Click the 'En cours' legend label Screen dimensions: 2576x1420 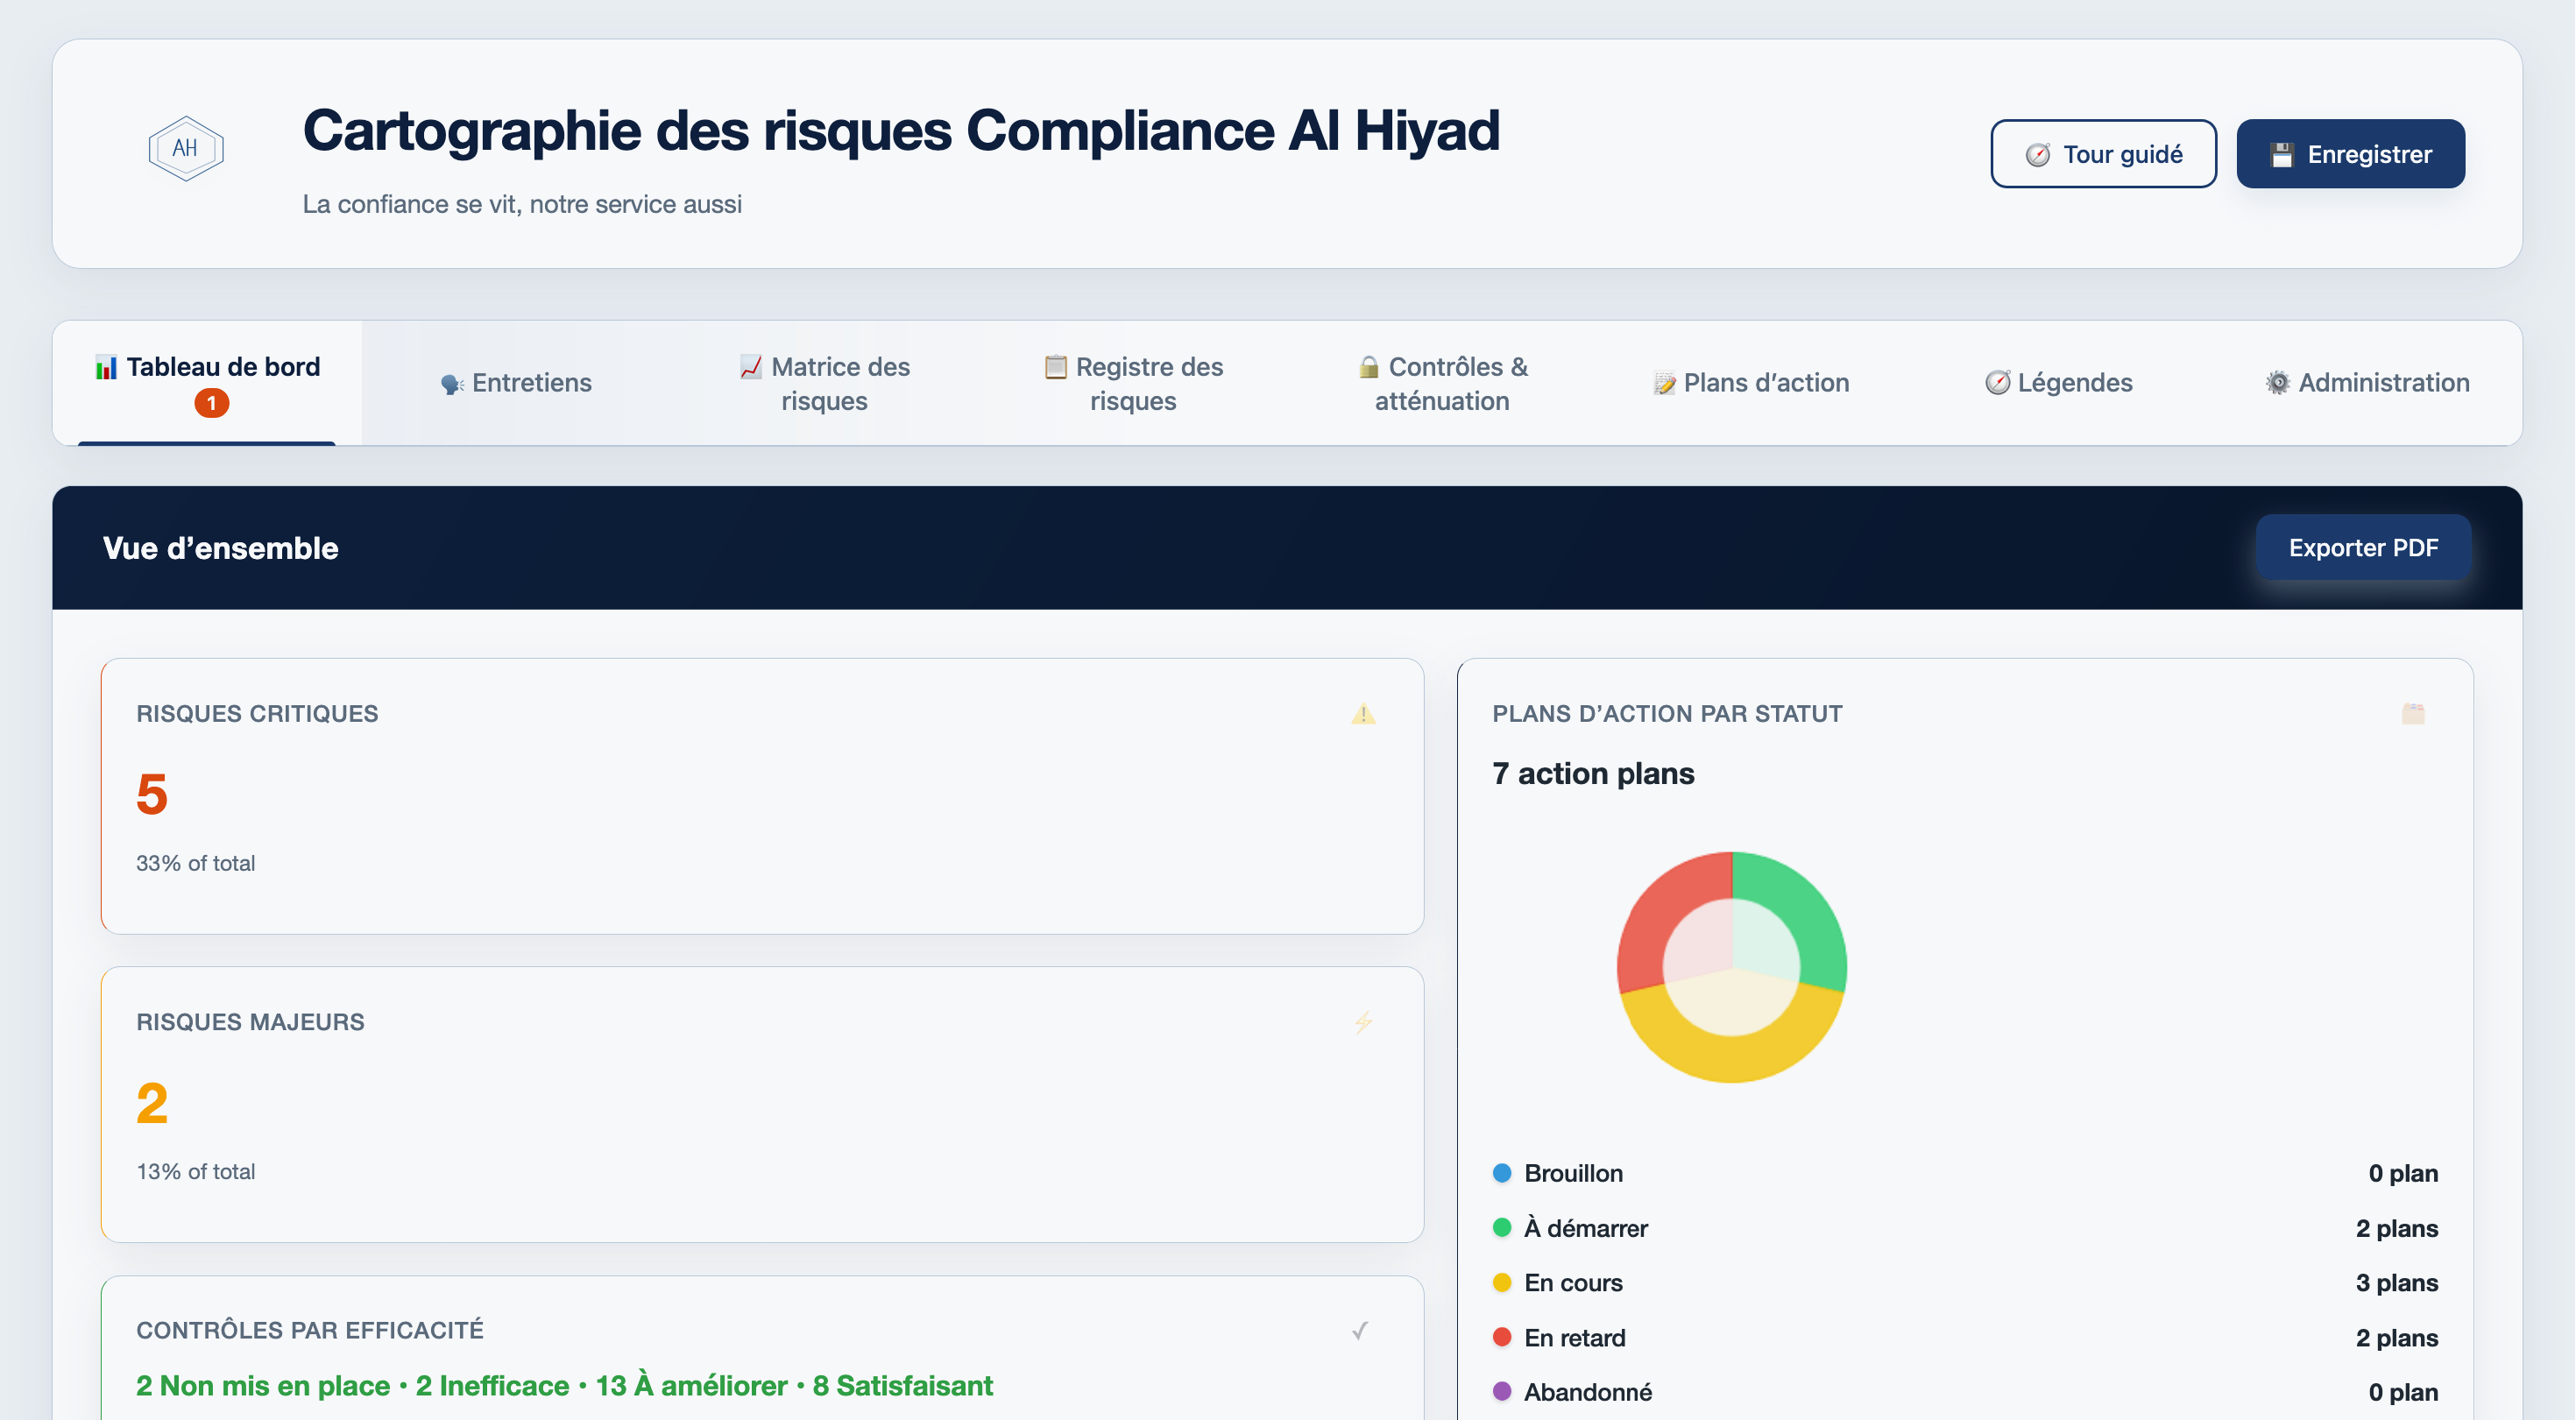click(1573, 1283)
